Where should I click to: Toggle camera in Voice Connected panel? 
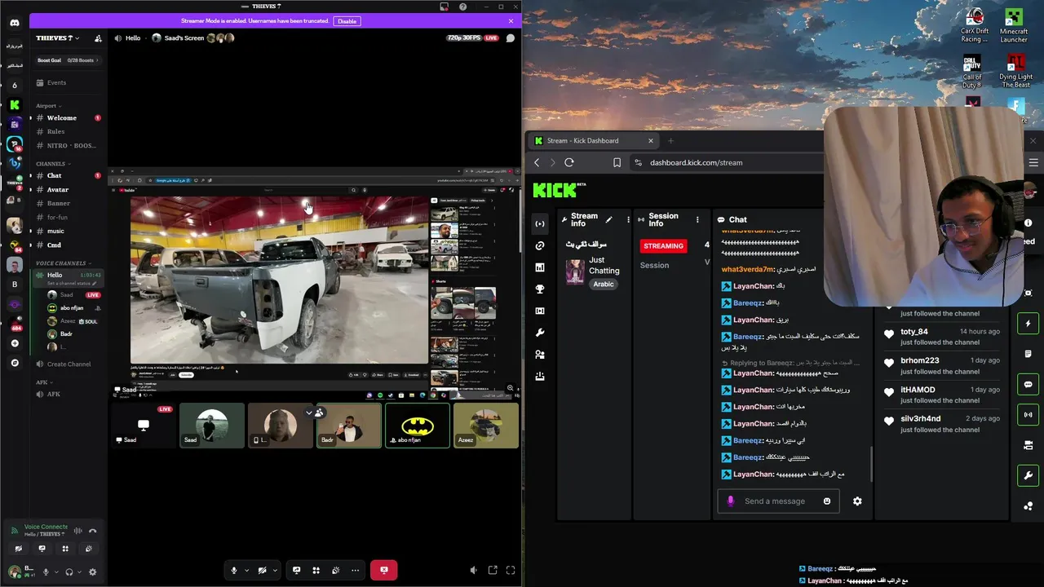19,549
